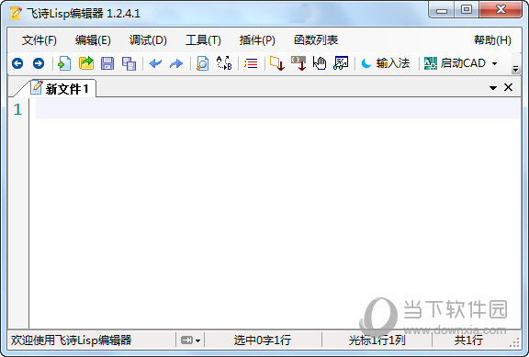Open the 工具(T) menu
The image size is (529, 357).
203,40
